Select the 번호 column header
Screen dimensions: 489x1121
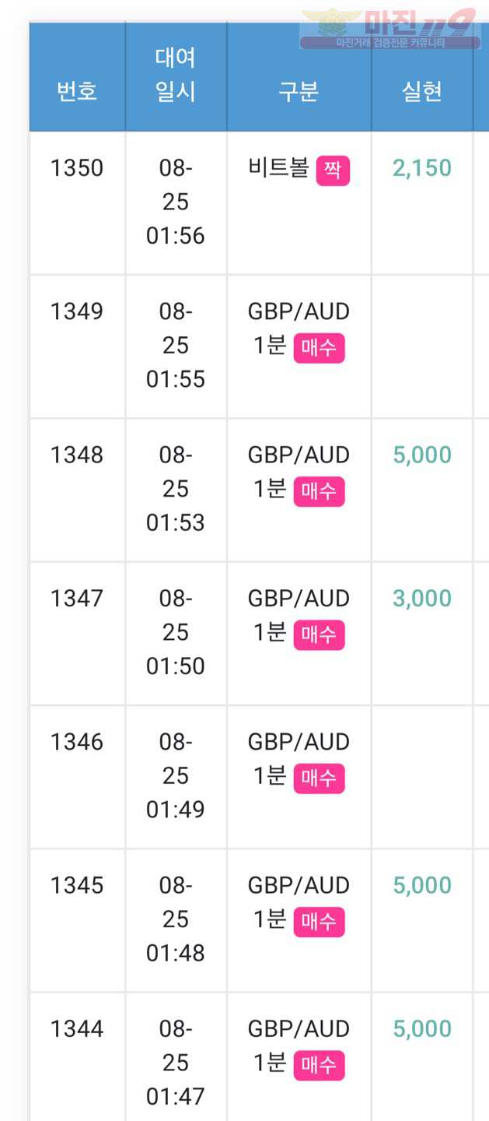pos(77,91)
